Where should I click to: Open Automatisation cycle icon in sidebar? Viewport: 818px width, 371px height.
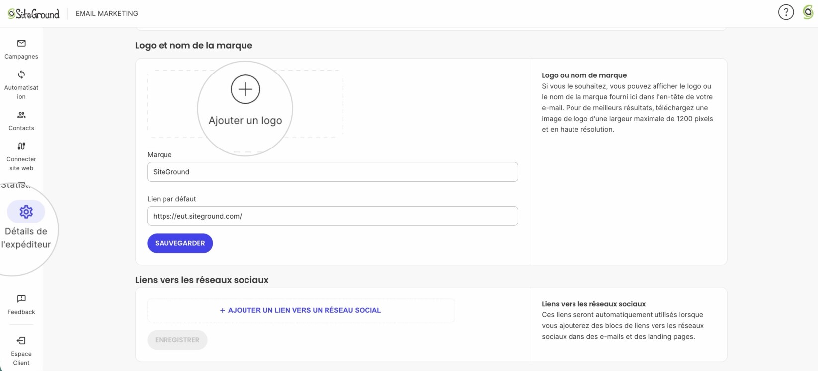21,74
